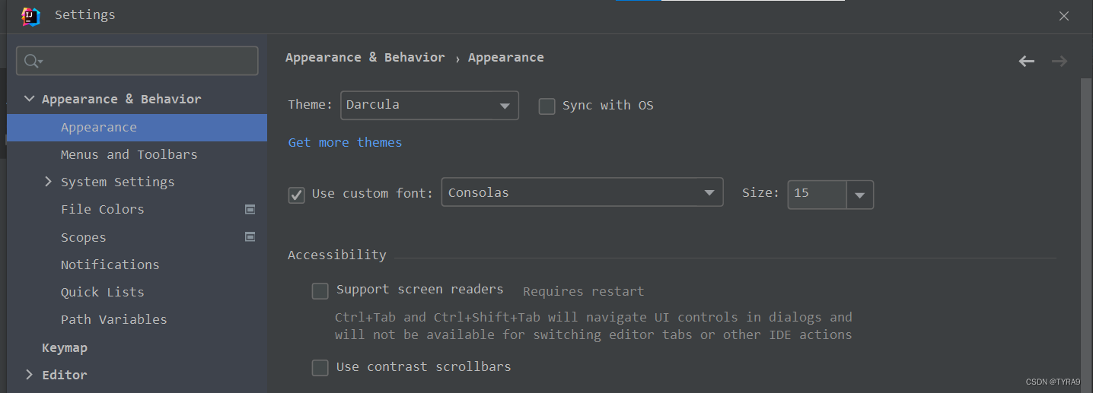Enable Sync with OS checkbox
1093x393 pixels.
(x=546, y=106)
